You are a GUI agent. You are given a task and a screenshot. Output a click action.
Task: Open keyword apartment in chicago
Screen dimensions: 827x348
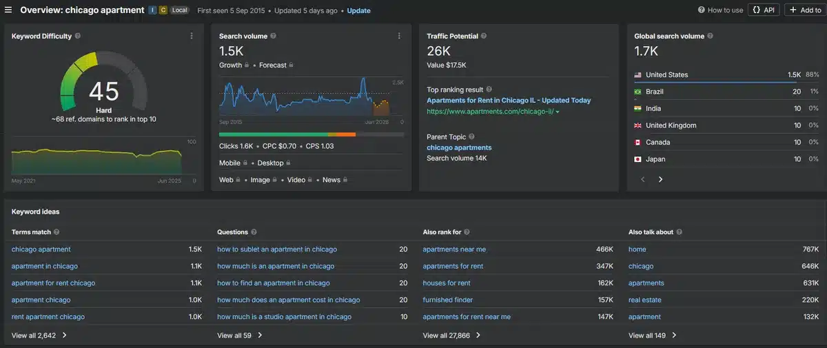(x=45, y=266)
